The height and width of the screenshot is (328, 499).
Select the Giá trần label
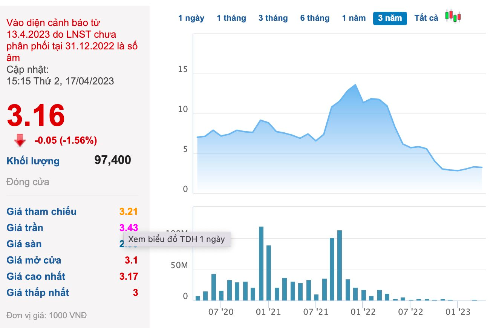(x=25, y=228)
